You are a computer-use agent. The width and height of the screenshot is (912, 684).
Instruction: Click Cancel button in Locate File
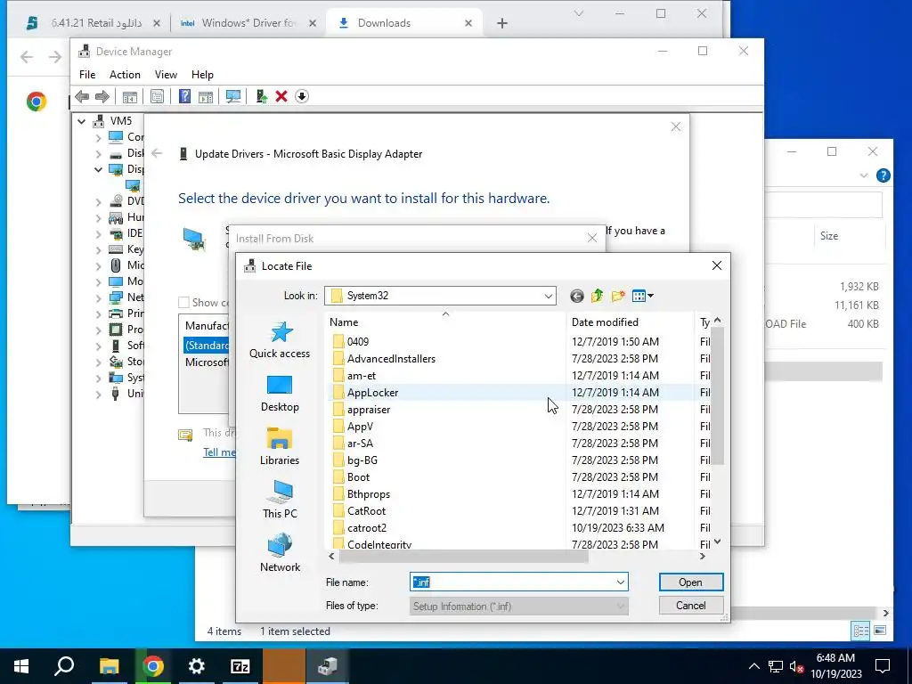coord(691,606)
